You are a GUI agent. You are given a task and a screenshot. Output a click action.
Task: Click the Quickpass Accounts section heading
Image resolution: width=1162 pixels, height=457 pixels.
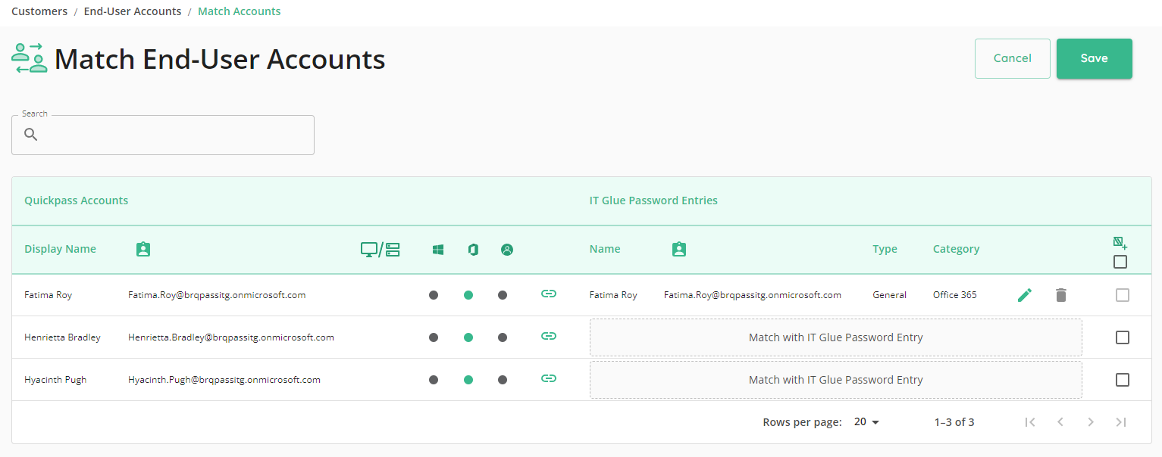76,201
